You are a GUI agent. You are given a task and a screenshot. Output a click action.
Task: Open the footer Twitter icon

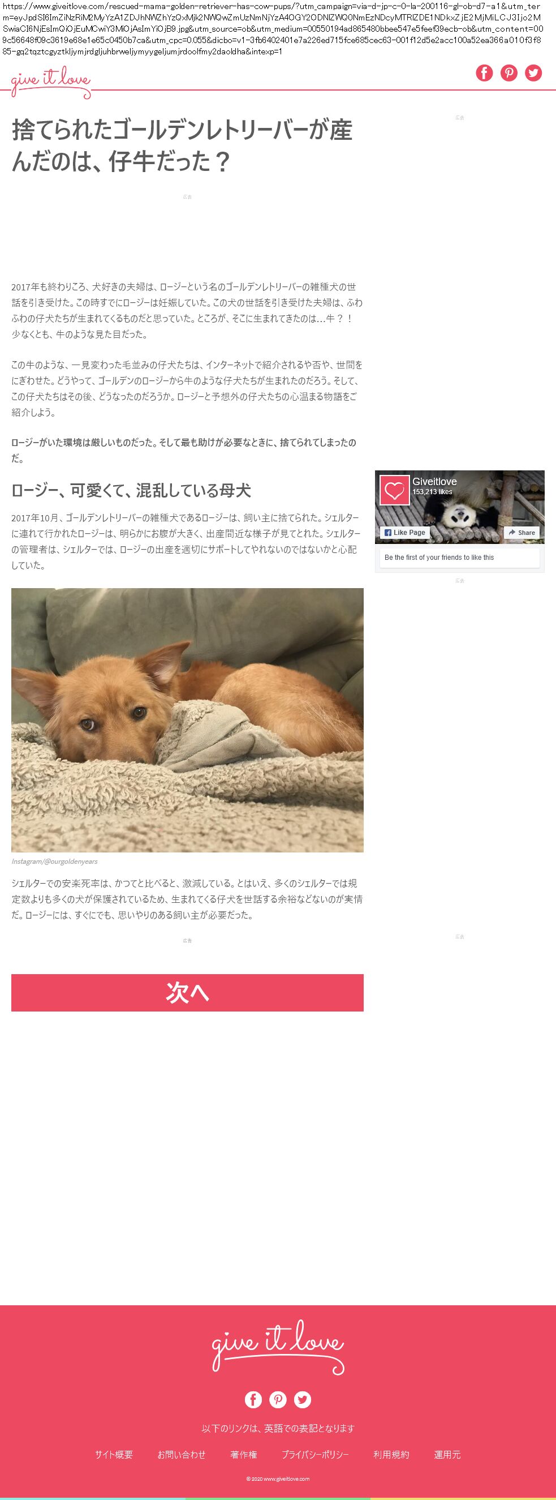(x=303, y=1399)
